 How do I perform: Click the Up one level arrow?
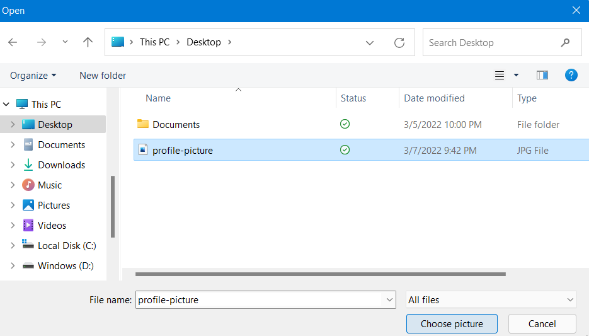[x=88, y=42]
